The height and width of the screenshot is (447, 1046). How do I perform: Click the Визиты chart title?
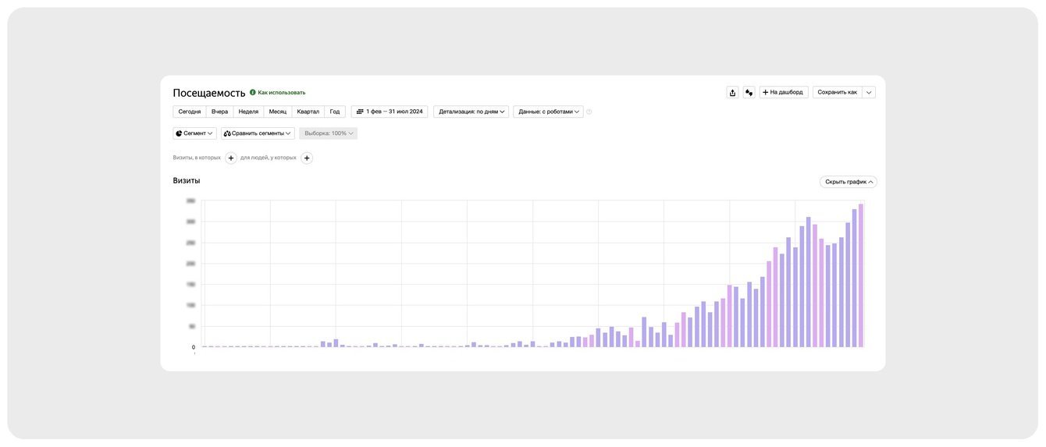(x=187, y=180)
